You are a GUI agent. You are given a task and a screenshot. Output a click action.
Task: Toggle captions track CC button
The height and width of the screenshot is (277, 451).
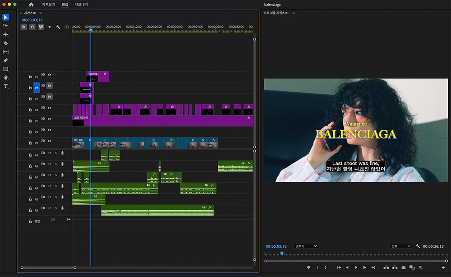pyautogui.click(x=67, y=27)
